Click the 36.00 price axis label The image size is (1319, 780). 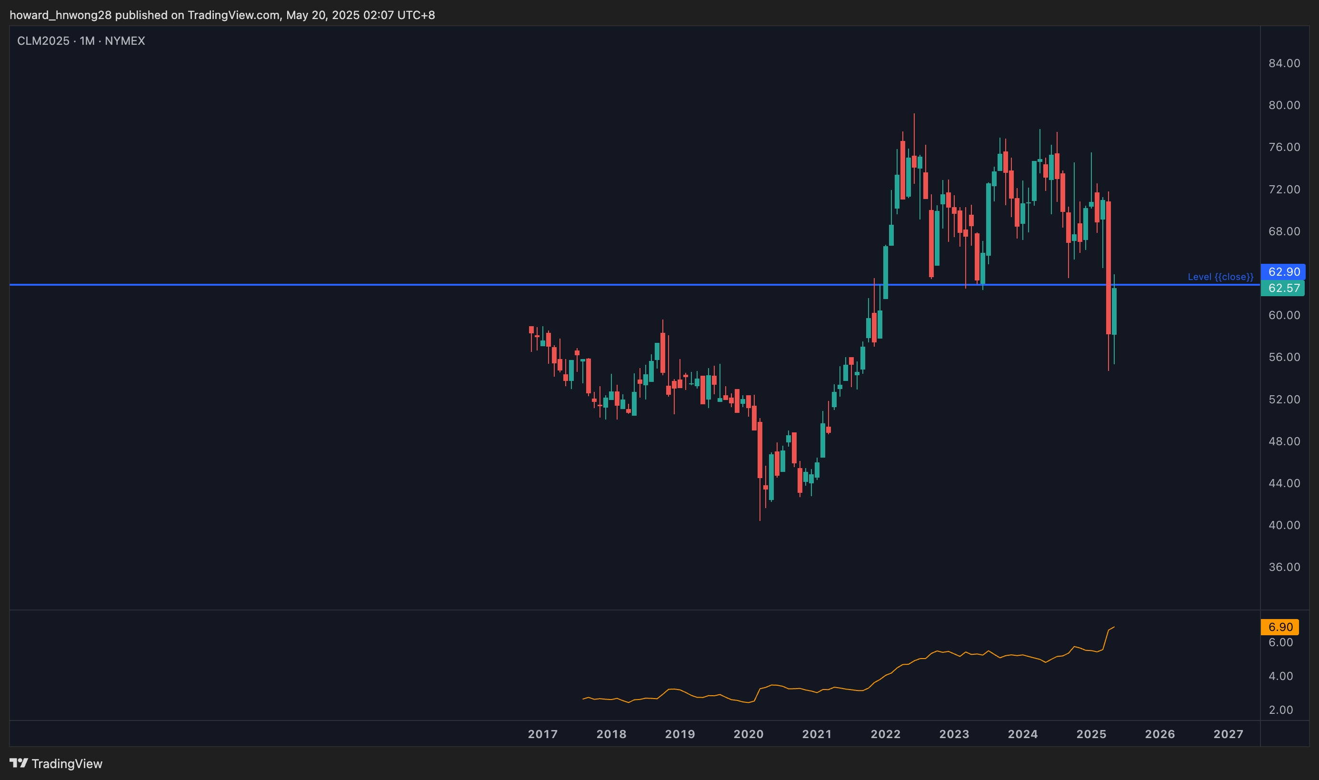[x=1284, y=567]
